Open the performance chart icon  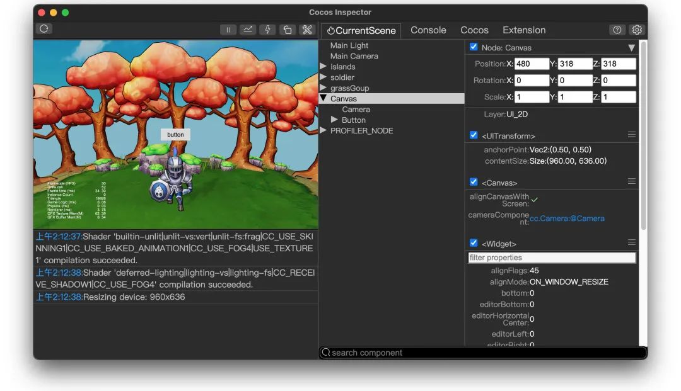click(x=248, y=30)
